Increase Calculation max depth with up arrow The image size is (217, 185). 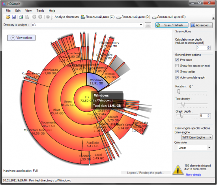[209, 46]
